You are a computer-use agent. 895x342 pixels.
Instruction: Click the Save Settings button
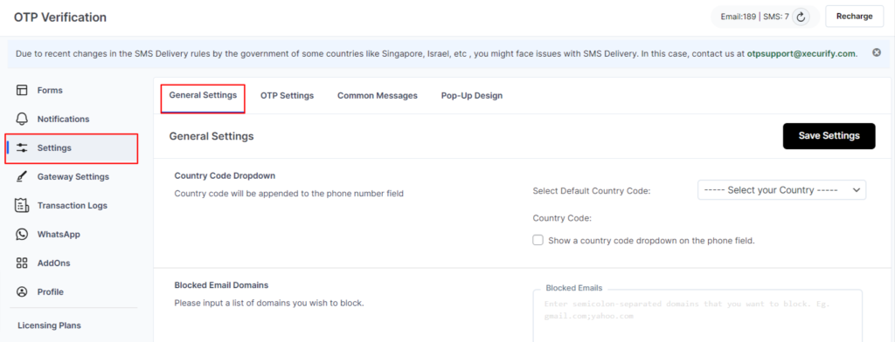[x=829, y=136]
